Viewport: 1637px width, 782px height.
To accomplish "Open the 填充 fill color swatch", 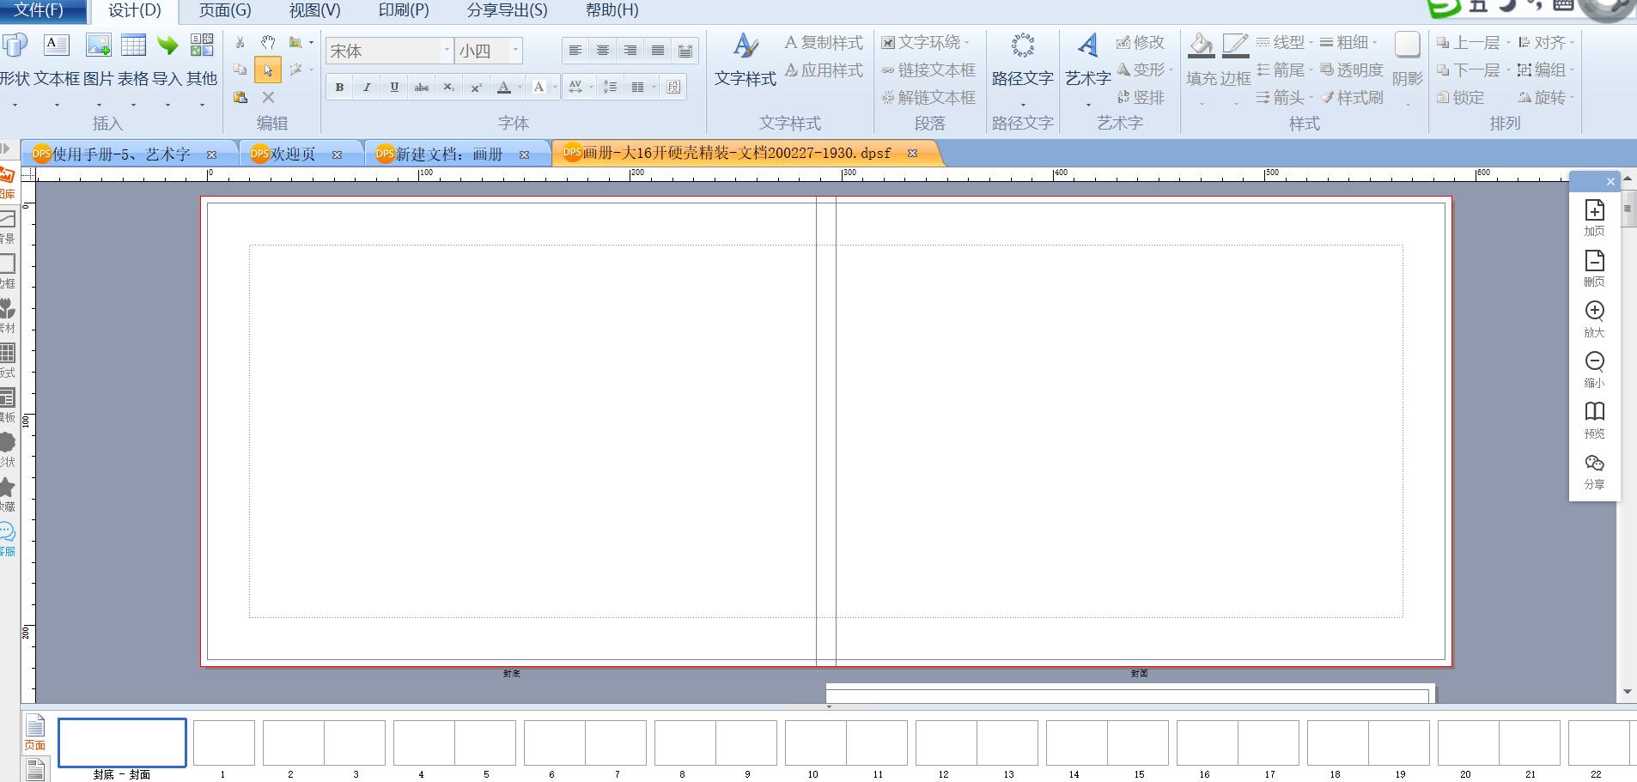I will [1201, 45].
